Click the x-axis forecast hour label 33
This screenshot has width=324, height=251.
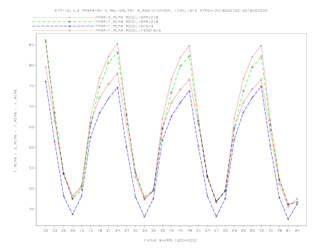pyautogui.click(x=144, y=230)
